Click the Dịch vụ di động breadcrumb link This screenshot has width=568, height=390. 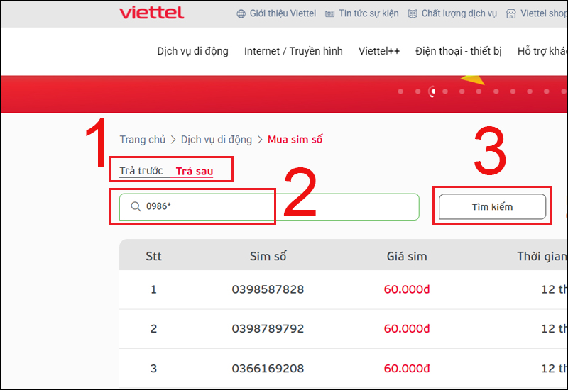[x=217, y=140]
